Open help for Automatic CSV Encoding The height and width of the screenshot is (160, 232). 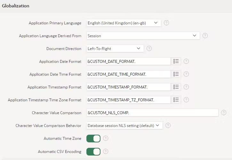click(106, 151)
